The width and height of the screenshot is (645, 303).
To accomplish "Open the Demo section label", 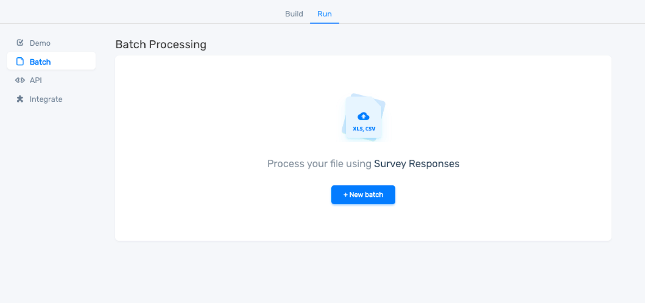I will click(40, 43).
